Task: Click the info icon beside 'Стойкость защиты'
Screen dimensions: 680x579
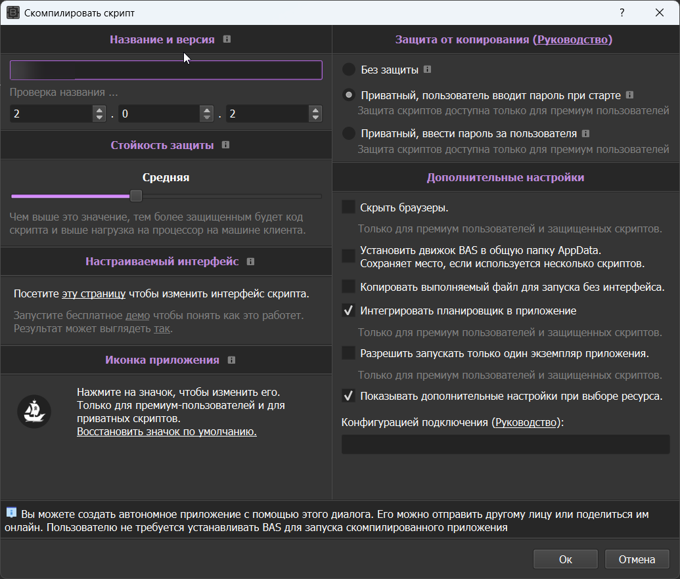Action: point(225,145)
